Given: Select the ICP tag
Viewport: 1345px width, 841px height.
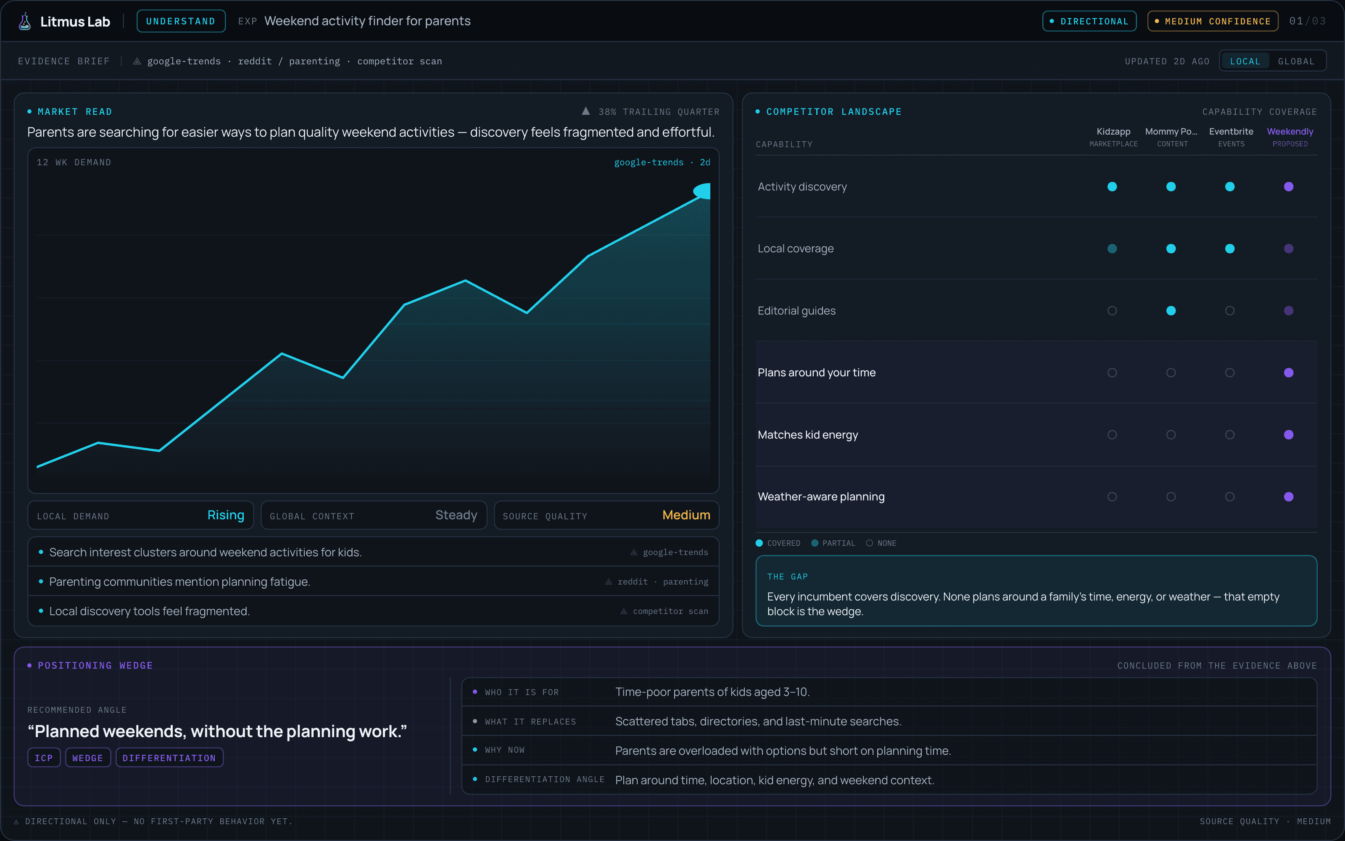Looking at the screenshot, I should point(44,758).
